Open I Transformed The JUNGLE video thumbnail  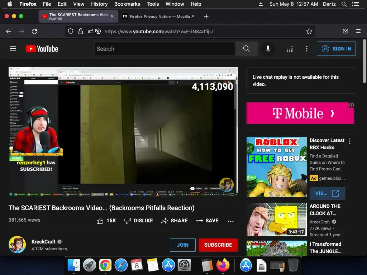[276, 248]
